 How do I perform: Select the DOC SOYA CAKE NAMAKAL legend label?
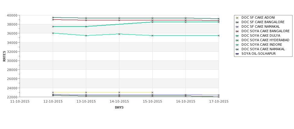263,49
